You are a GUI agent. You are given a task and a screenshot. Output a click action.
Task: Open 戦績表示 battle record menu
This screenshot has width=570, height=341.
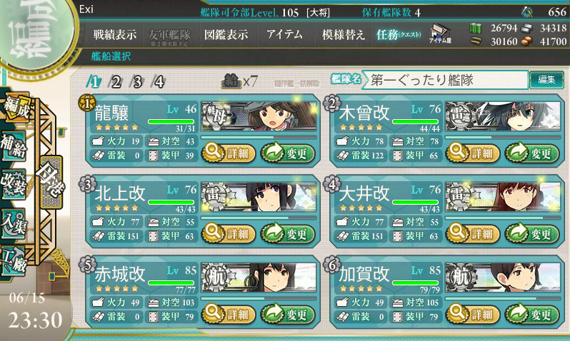pos(114,34)
